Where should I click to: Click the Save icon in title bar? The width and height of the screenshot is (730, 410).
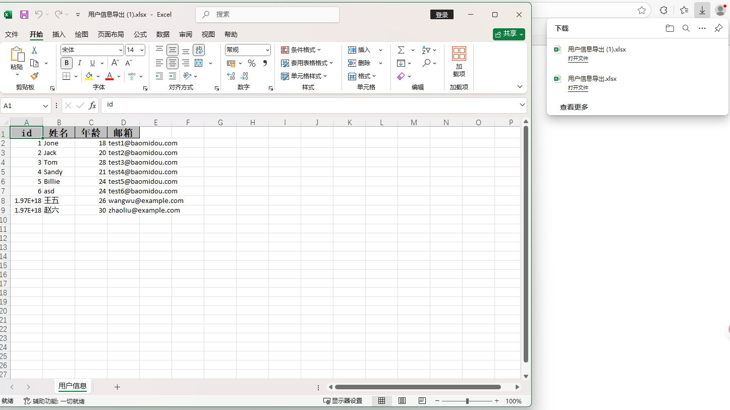click(x=24, y=15)
